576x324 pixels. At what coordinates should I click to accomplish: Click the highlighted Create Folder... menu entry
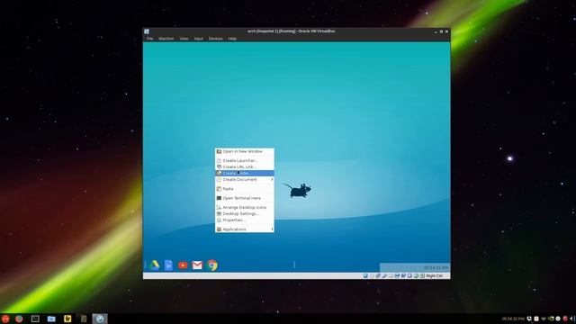pyautogui.click(x=245, y=173)
